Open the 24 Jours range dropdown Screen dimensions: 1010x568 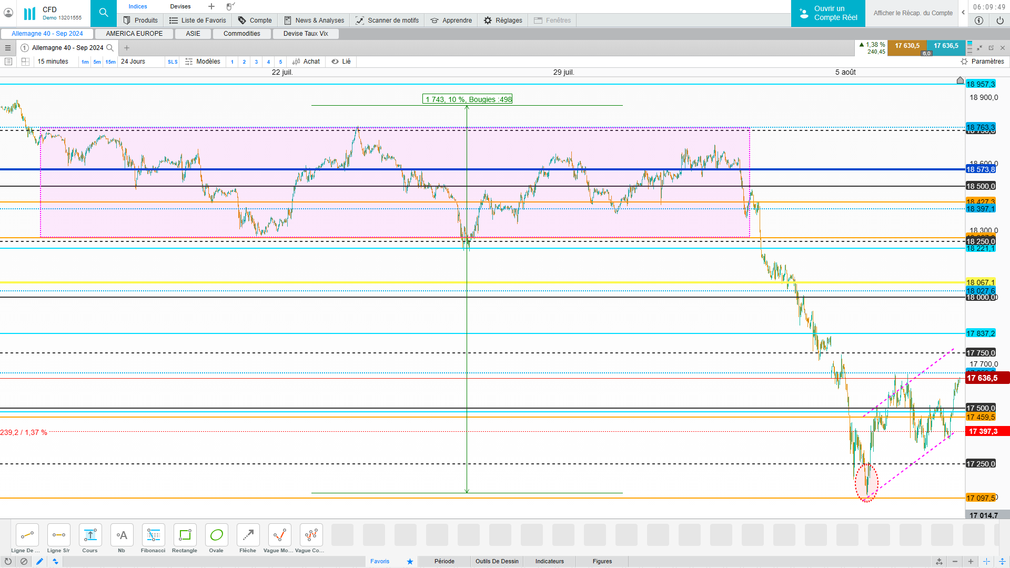click(133, 62)
